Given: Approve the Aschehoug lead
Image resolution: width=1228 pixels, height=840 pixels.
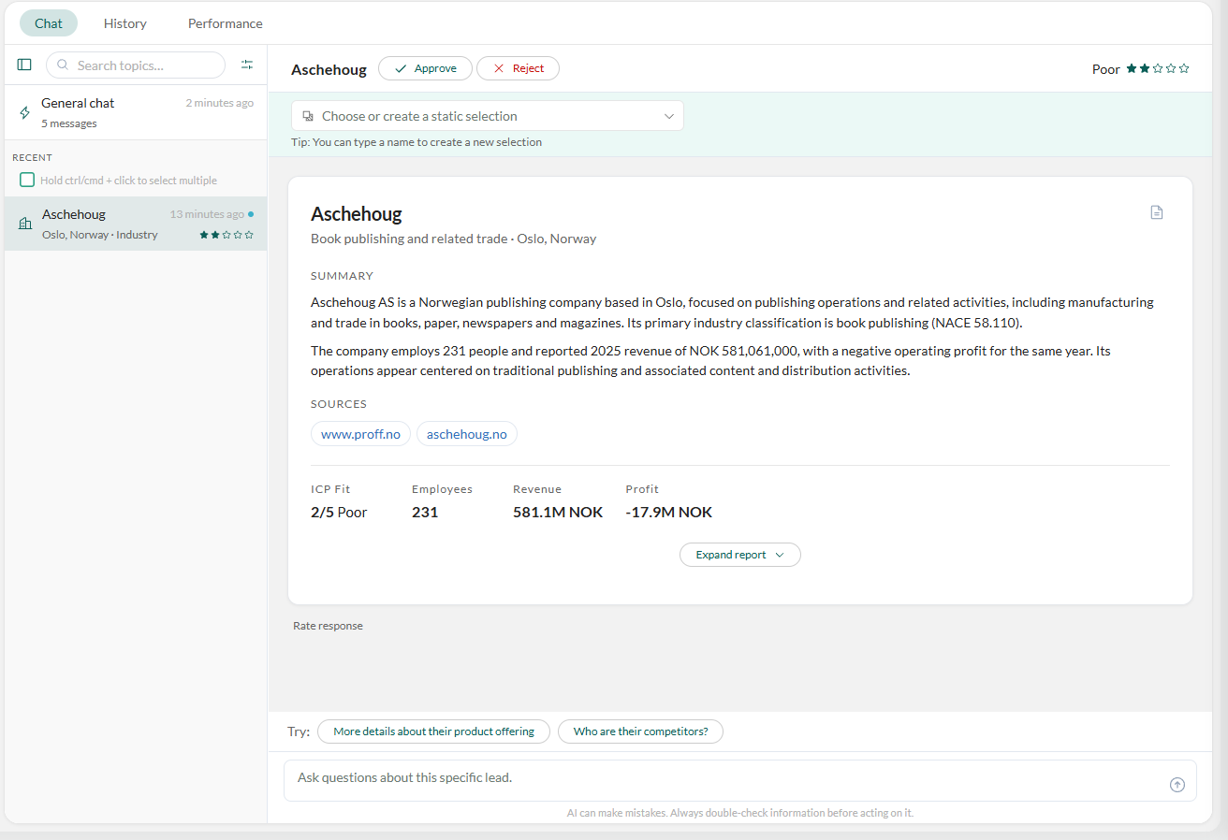Looking at the screenshot, I should tap(425, 68).
